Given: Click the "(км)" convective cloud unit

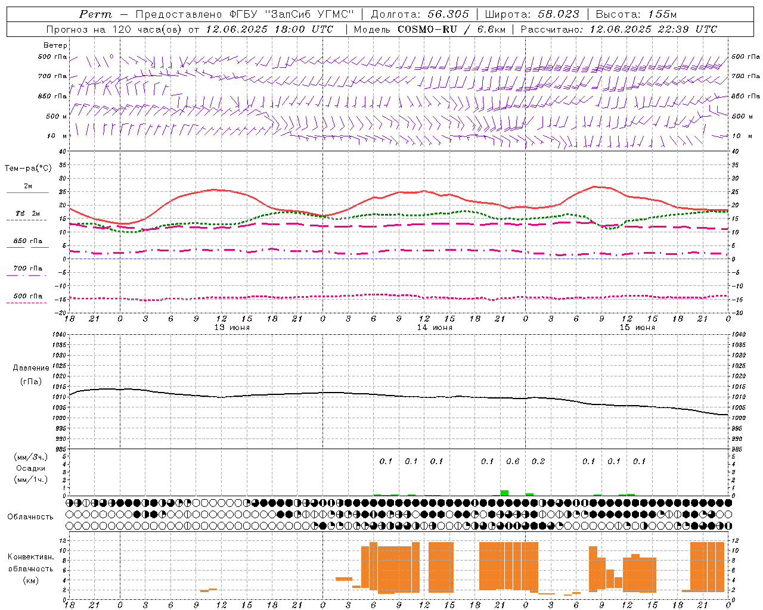Looking at the screenshot, I should coord(30,580).
